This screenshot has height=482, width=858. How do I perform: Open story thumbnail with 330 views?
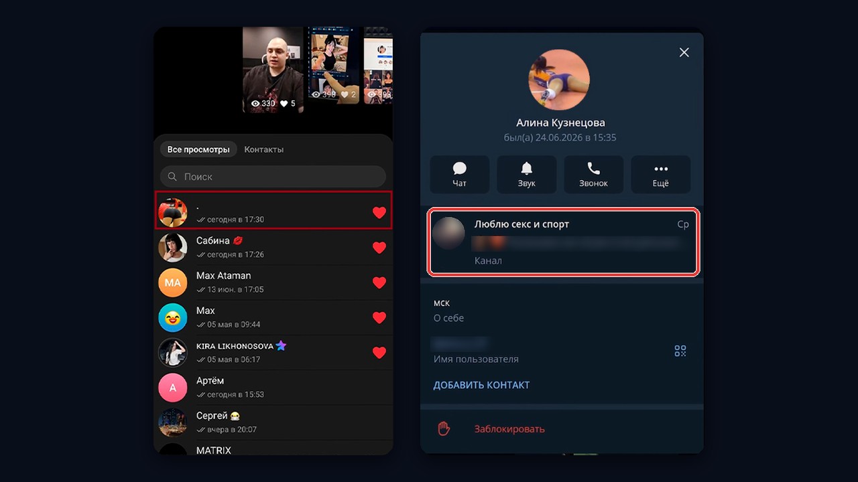(273, 70)
